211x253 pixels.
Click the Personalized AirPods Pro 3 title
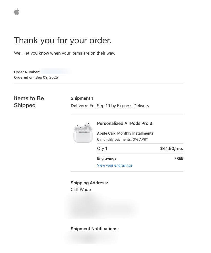click(x=124, y=124)
